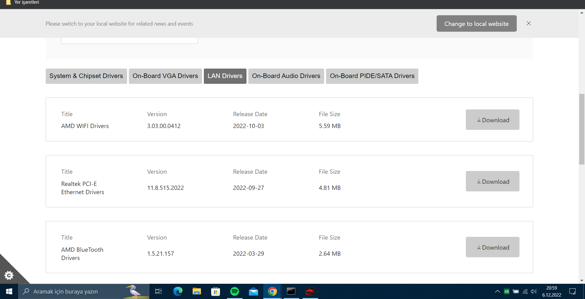Click the scrollbar up arrow

coord(582,13)
